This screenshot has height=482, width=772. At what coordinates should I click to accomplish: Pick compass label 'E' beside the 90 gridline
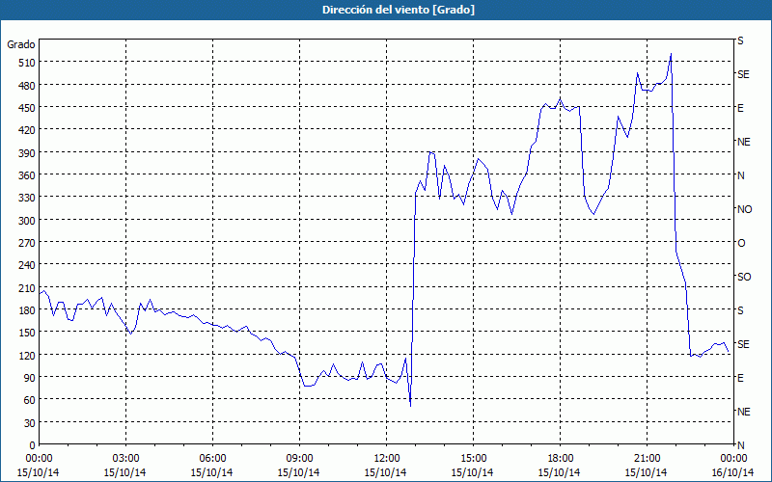740,378
